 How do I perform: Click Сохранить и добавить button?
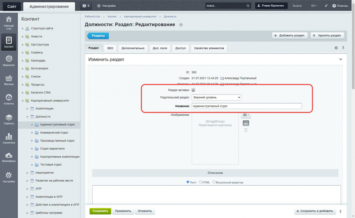click(x=315, y=211)
